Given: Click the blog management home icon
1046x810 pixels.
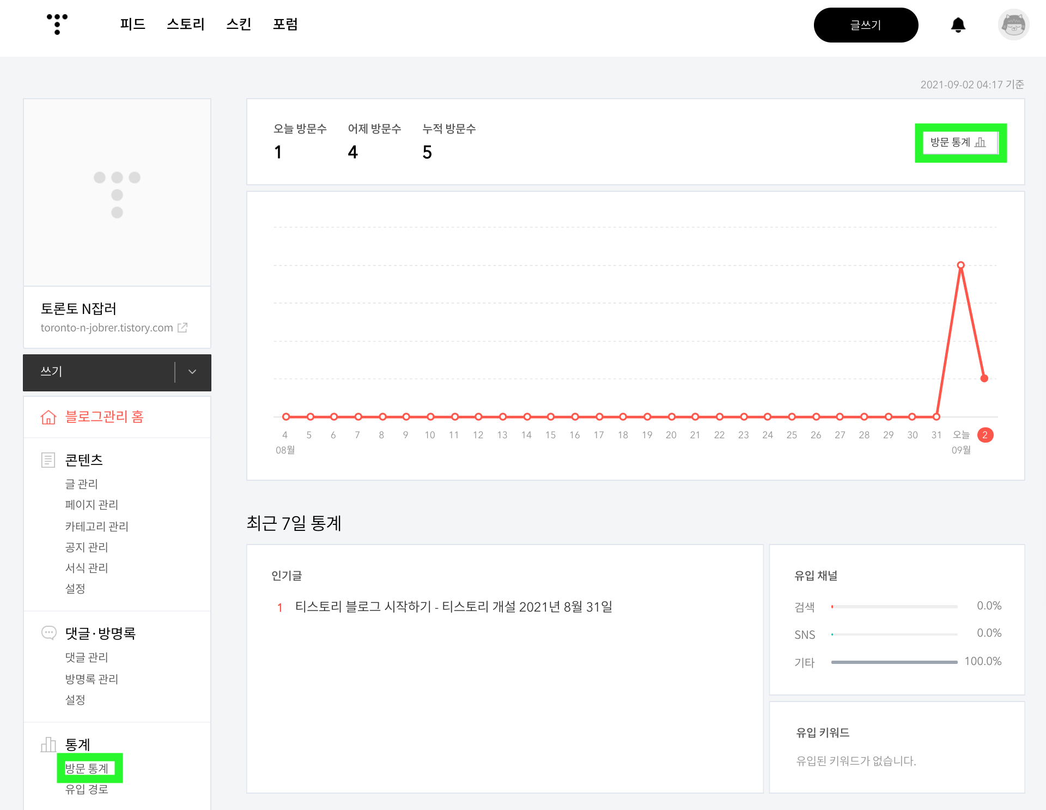Looking at the screenshot, I should [x=48, y=418].
